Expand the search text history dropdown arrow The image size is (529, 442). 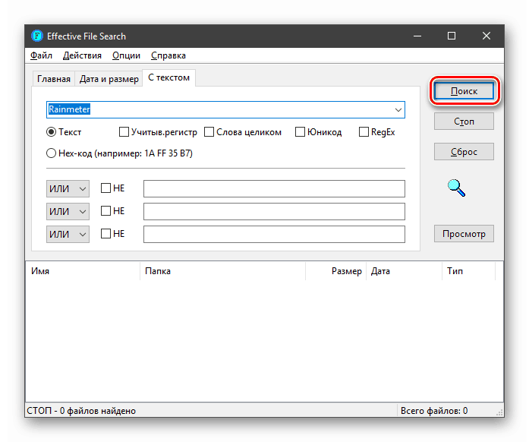[398, 109]
